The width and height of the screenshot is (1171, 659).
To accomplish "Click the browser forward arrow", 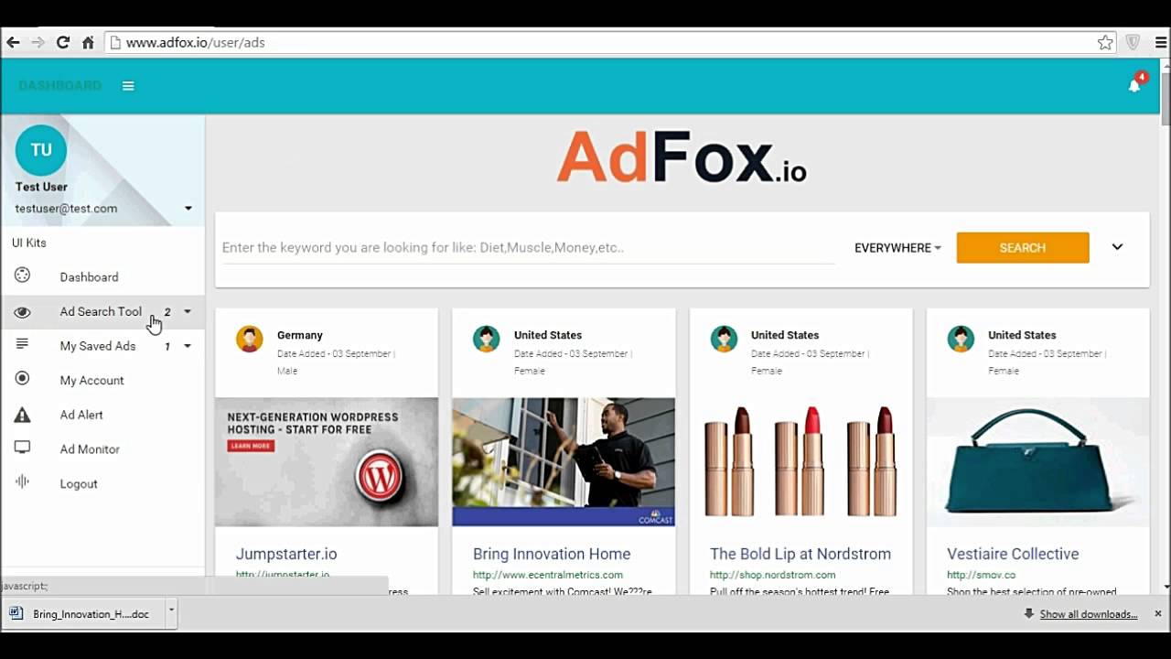I will pyautogui.click(x=38, y=42).
